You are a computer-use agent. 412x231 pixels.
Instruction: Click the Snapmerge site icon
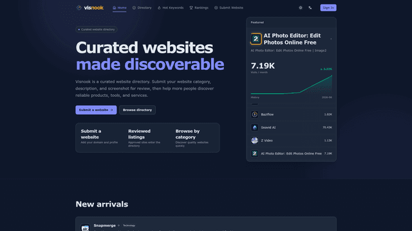pyautogui.click(x=85, y=228)
